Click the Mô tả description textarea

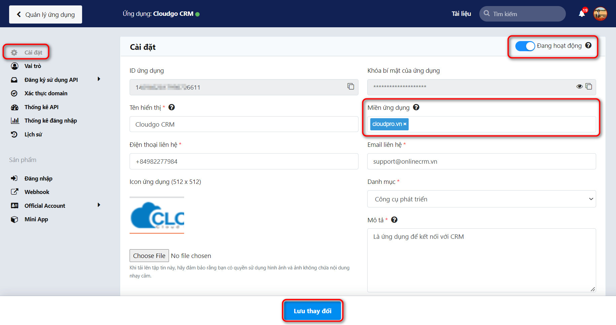tap(482, 260)
